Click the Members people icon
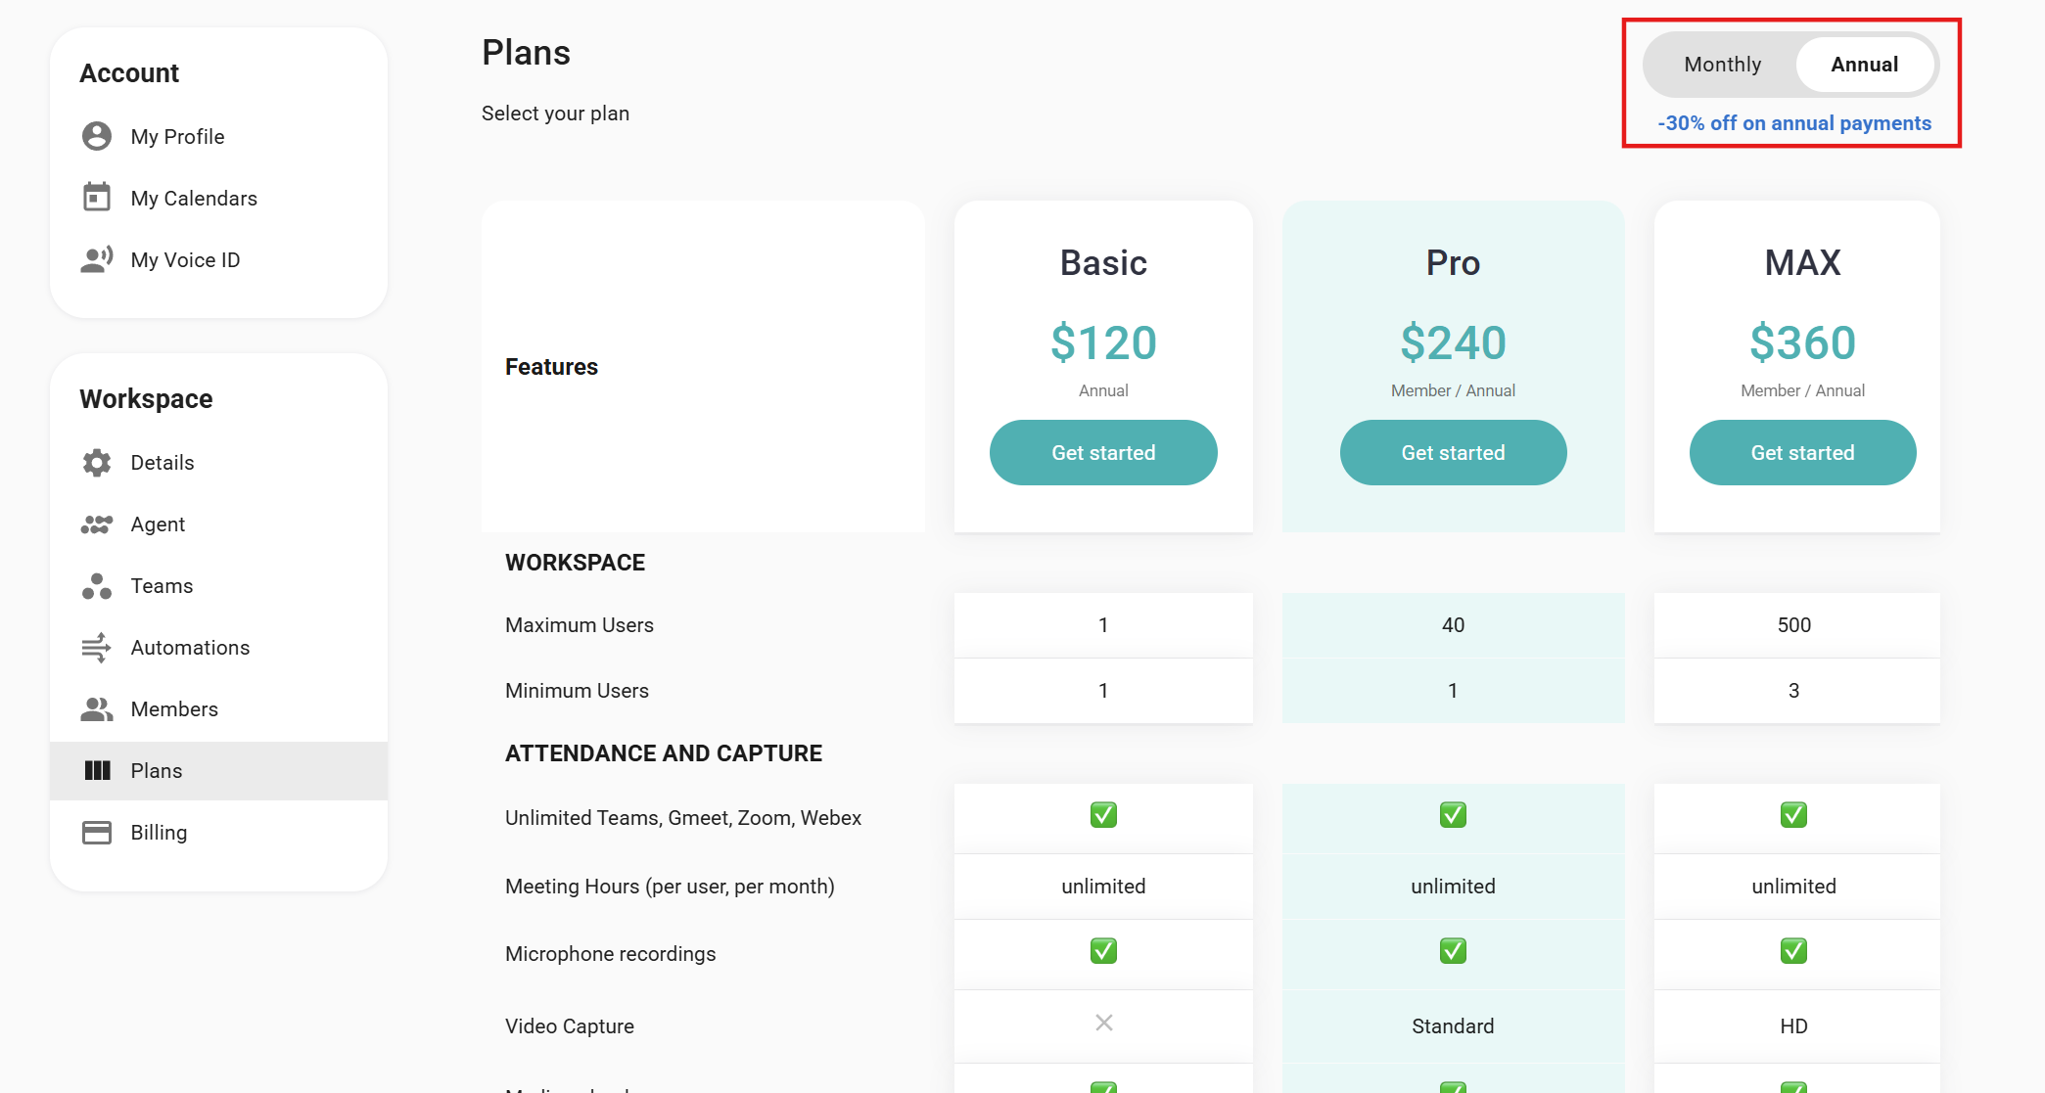 click(x=97, y=709)
